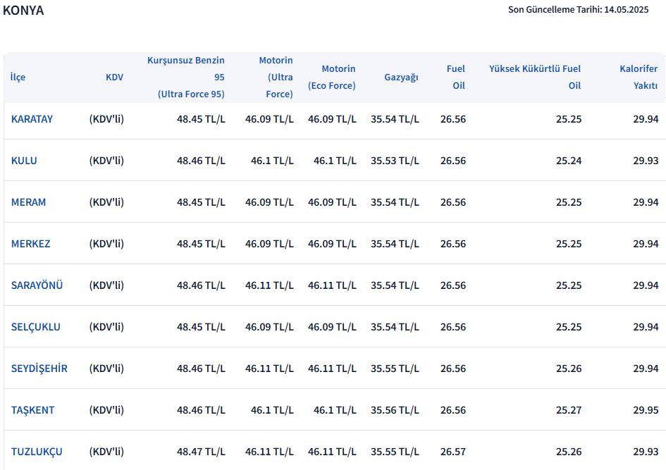The width and height of the screenshot is (666, 470).
Task: Click the Motorin (Eco Force) column header
Action: tap(332, 78)
